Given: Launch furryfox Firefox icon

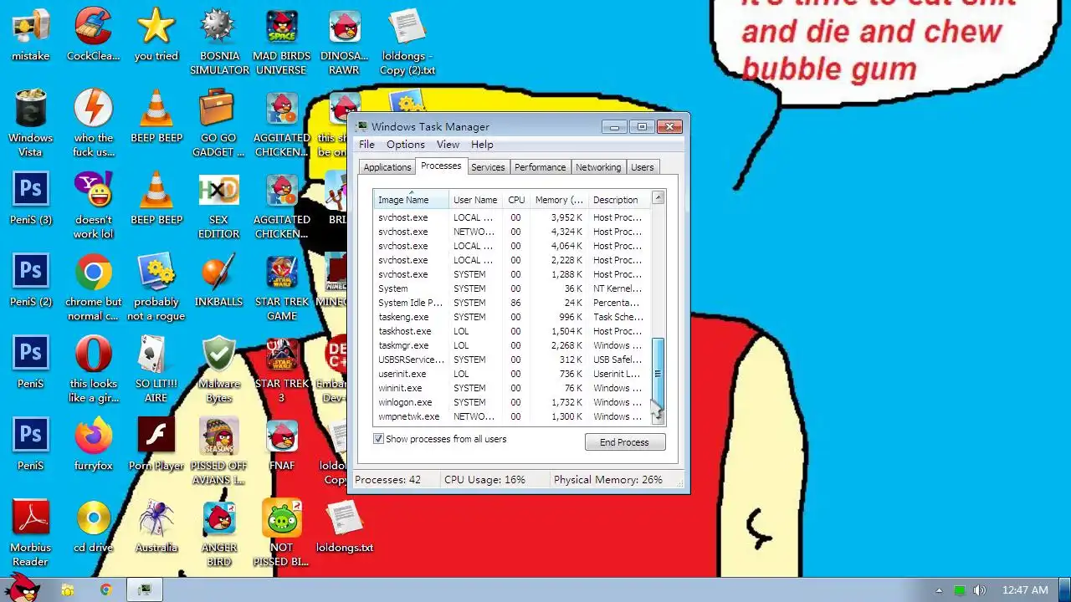Looking at the screenshot, I should 93,444.
